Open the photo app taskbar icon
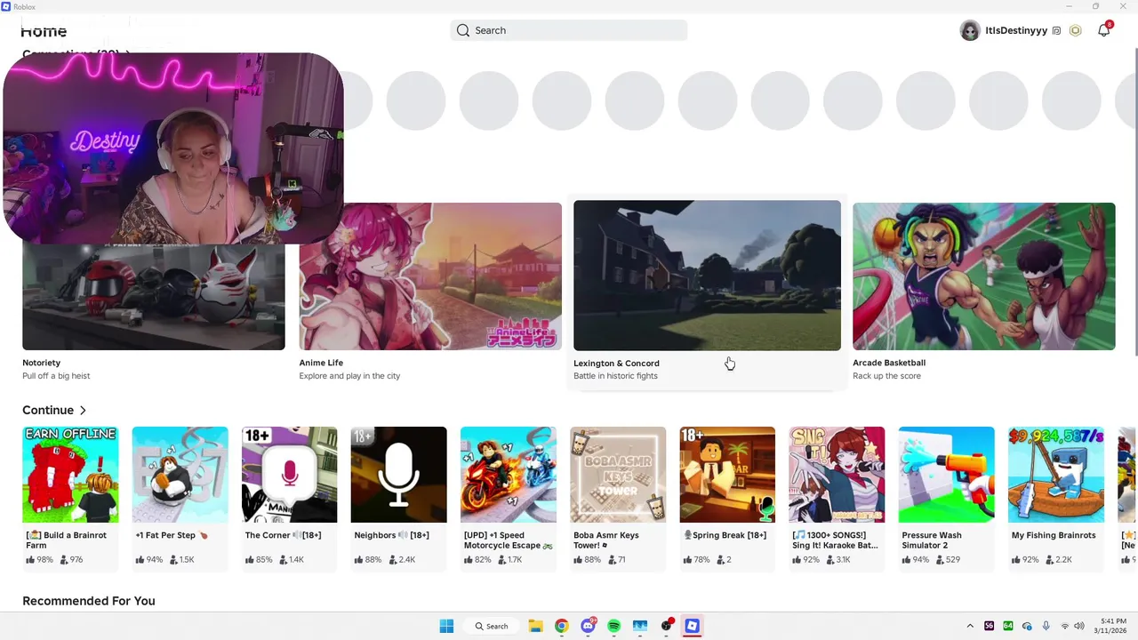 coord(640,626)
